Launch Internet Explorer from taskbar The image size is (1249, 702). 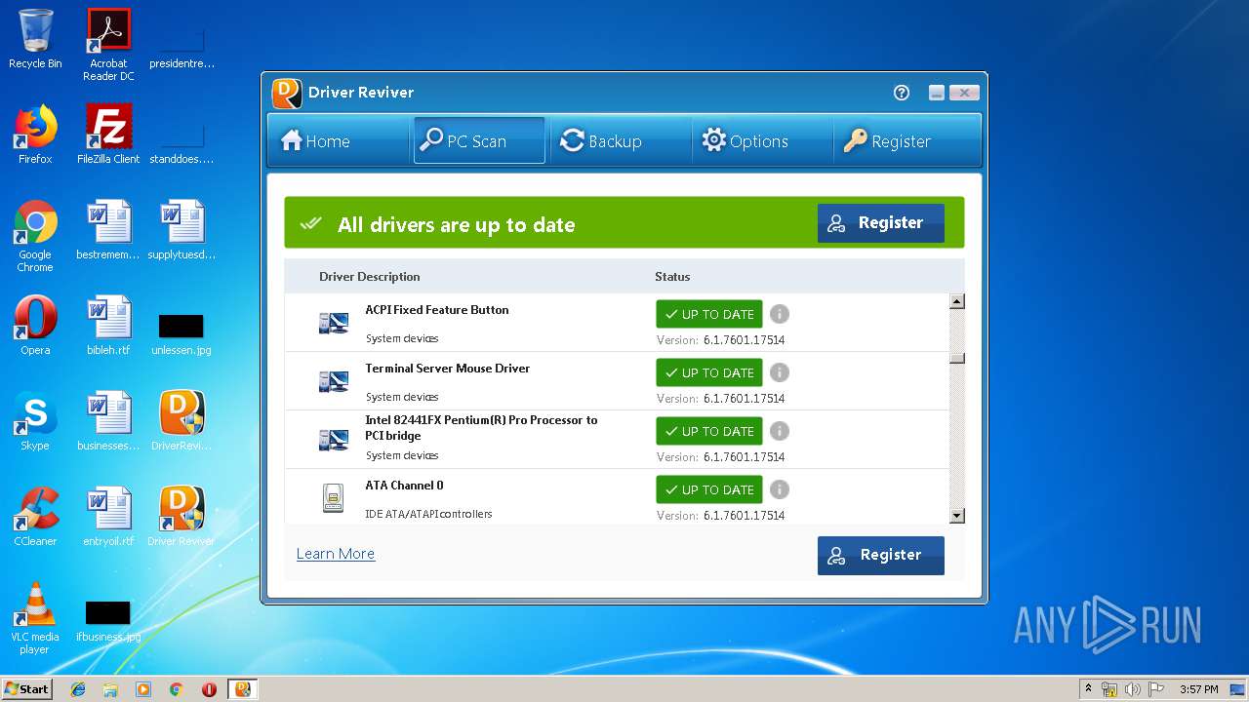(78, 689)
